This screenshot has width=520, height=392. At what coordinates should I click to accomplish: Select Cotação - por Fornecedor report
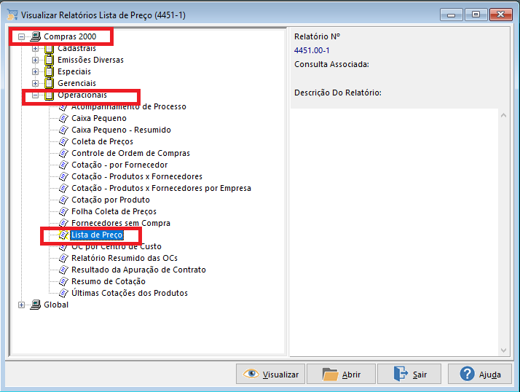119,165
